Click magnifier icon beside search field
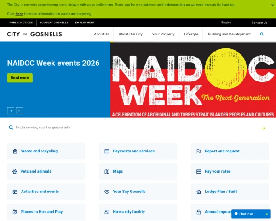Image resolution: width=276 pixels, height=221 pixels. pos(11,128)
